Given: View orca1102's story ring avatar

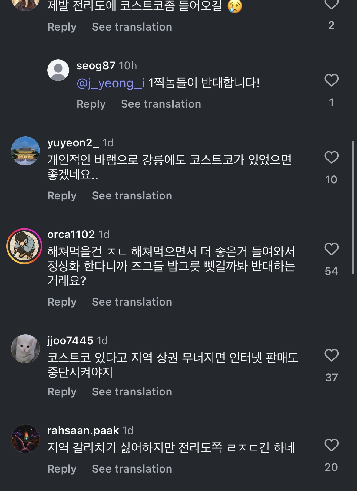Looking at the screenshot, I should coord(25,246).
